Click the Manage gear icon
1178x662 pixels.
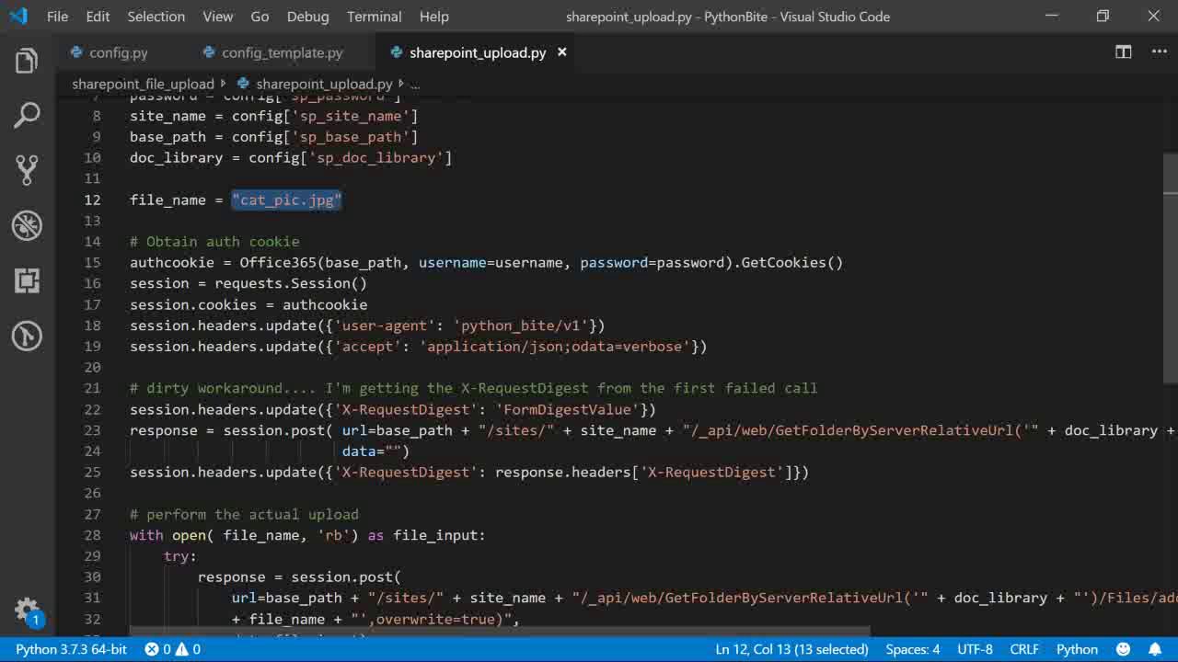tap(27, 610)
